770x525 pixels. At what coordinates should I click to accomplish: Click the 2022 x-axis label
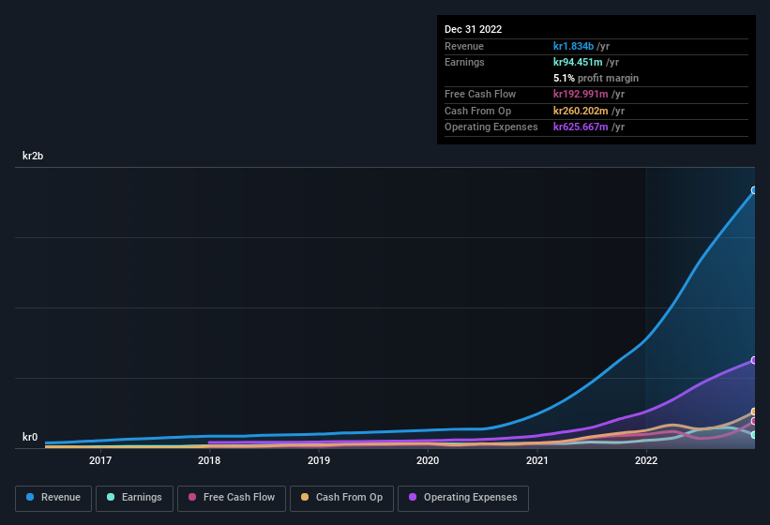pyautogui.click(x=646, y=460)
